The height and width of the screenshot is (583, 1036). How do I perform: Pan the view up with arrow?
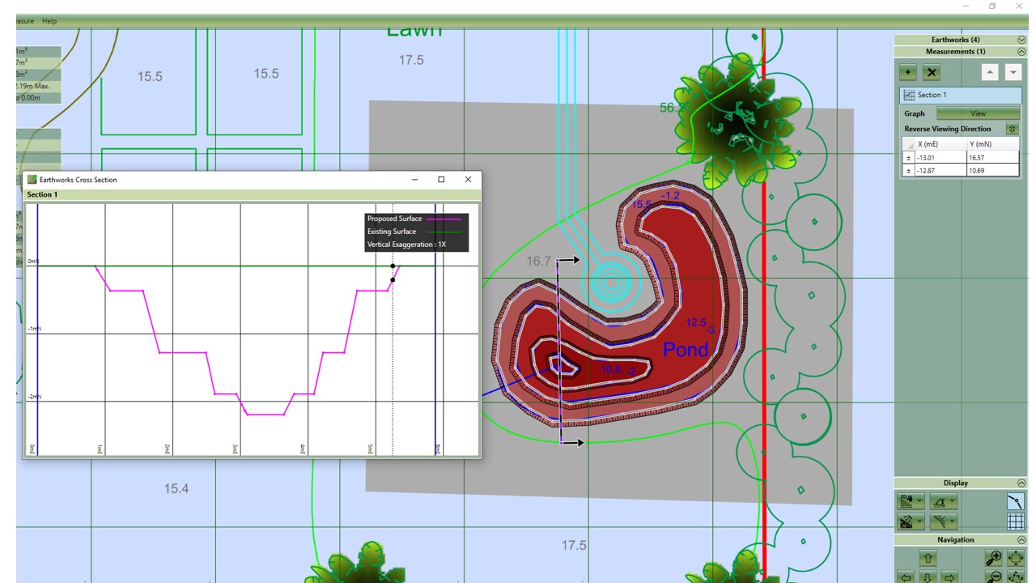pyautogui.click(x=928, y=558)
